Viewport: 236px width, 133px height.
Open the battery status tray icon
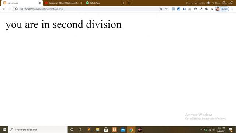click(x=205, y=130)
